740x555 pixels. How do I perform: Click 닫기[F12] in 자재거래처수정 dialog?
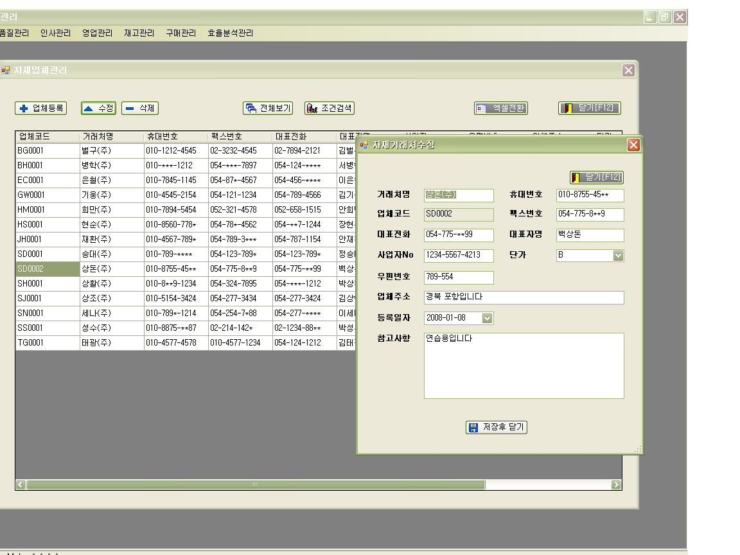[597, 177]
